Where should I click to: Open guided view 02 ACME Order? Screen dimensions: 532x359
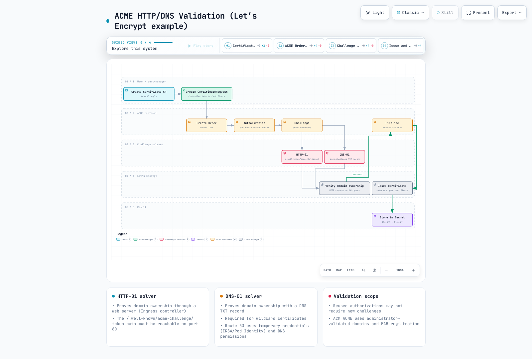click(299, 46)
